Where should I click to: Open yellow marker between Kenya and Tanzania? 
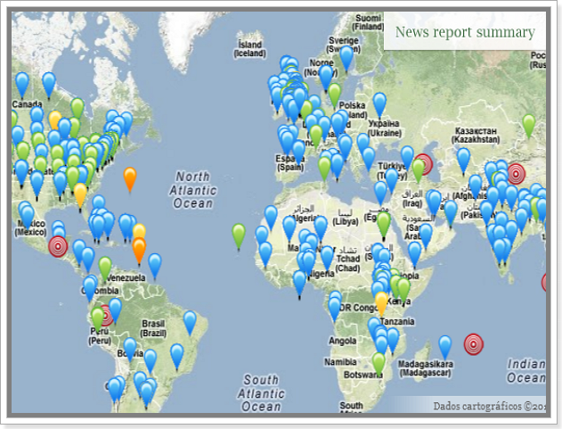point(381,304)
